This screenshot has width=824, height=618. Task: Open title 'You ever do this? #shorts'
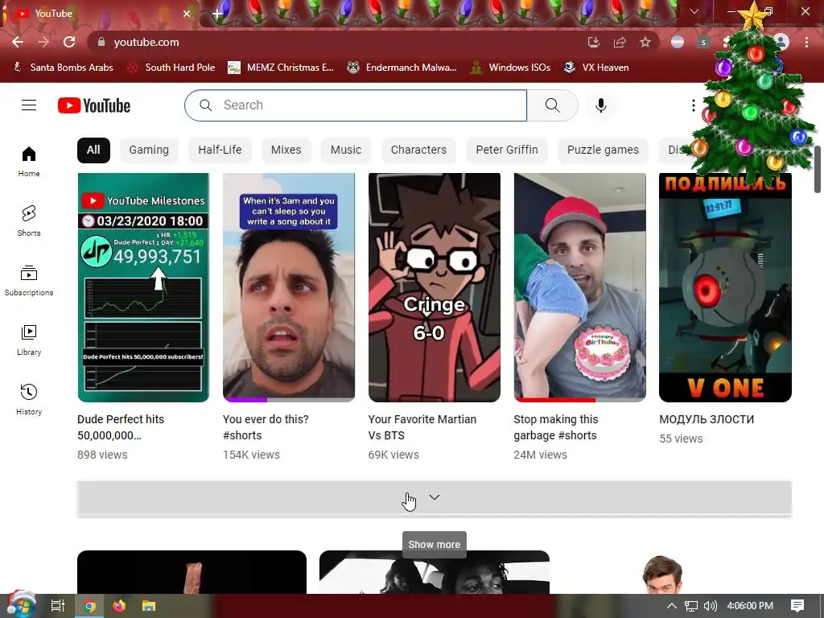click(266, 427)
